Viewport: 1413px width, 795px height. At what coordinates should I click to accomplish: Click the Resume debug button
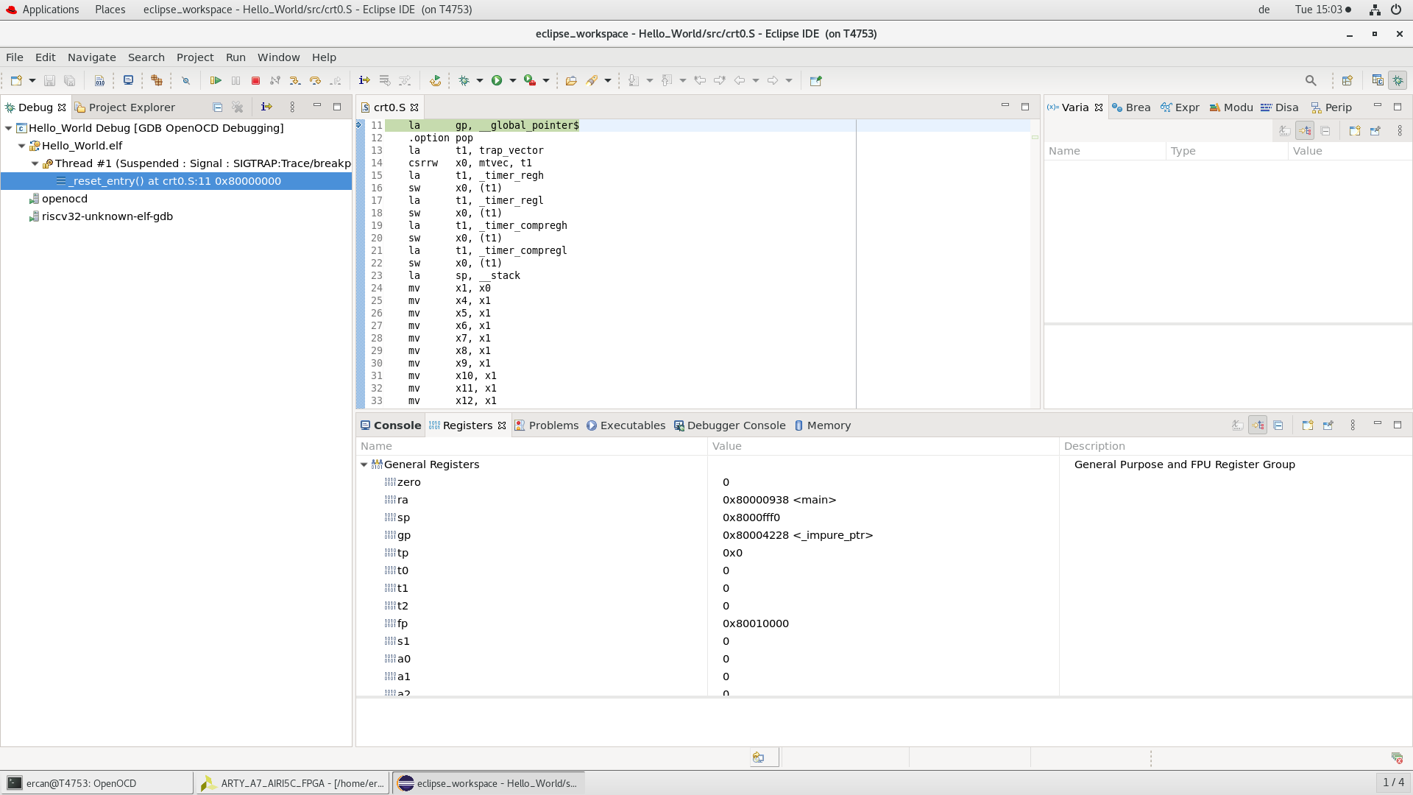(x=216, y=80)
